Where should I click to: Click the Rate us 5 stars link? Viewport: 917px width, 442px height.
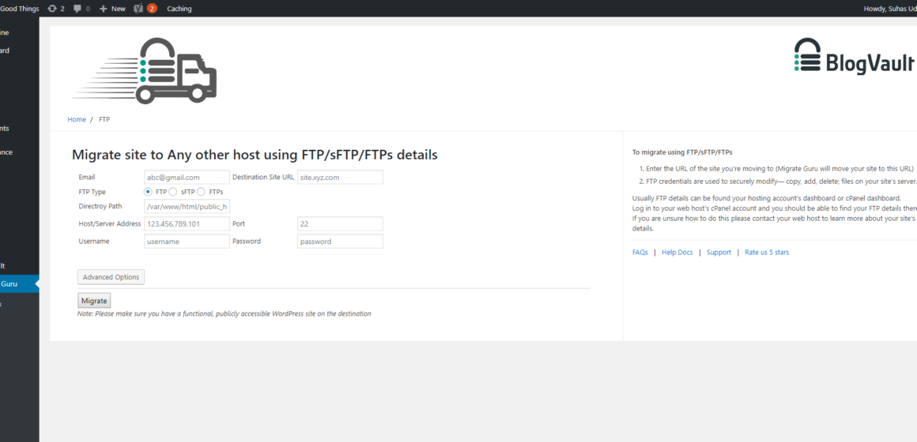click(767, 253)
